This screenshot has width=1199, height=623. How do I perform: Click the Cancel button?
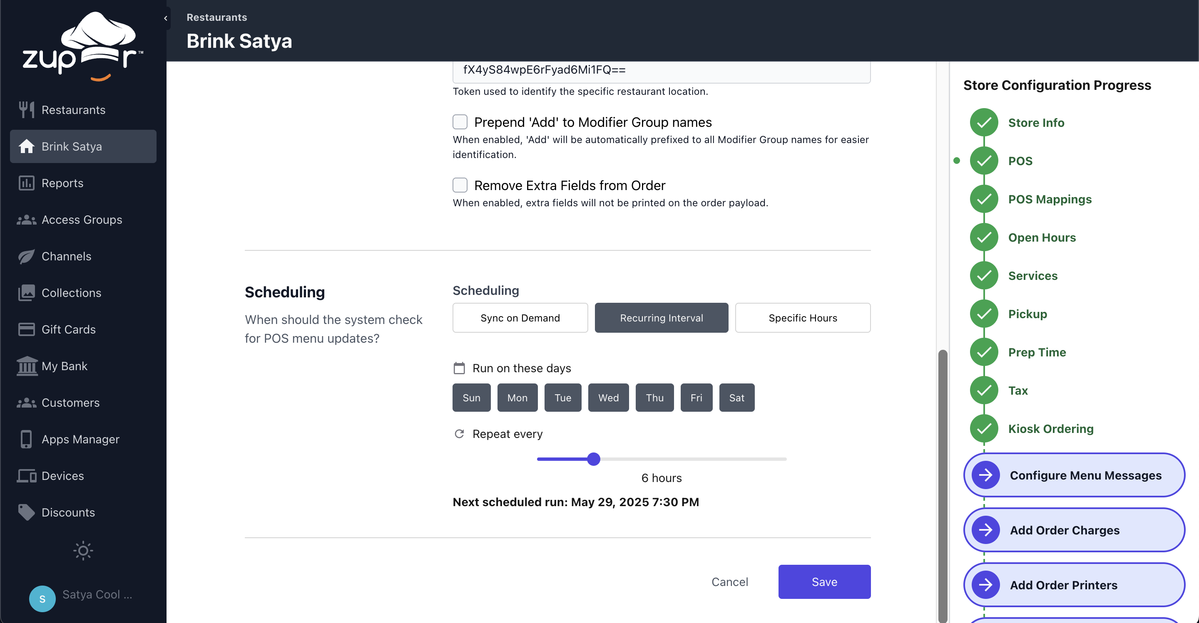pos(729,582)
